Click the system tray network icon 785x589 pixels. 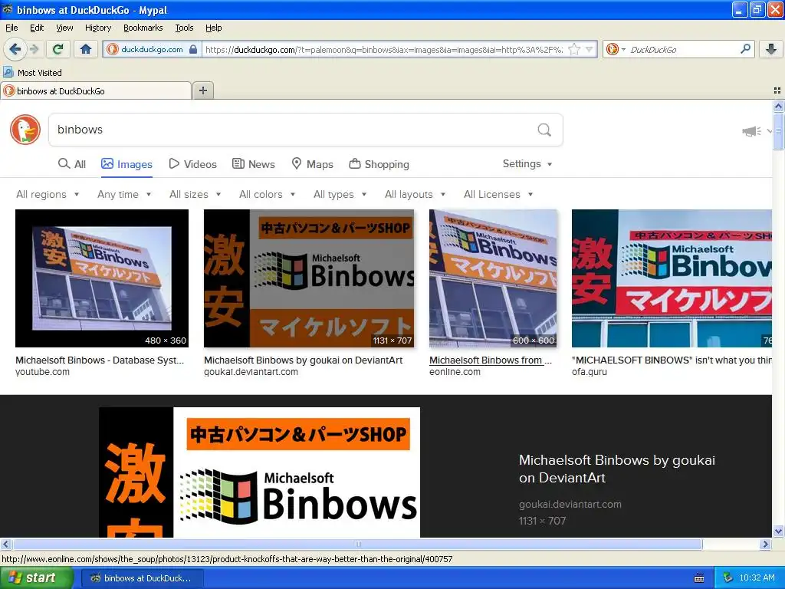tap(728, 577)
